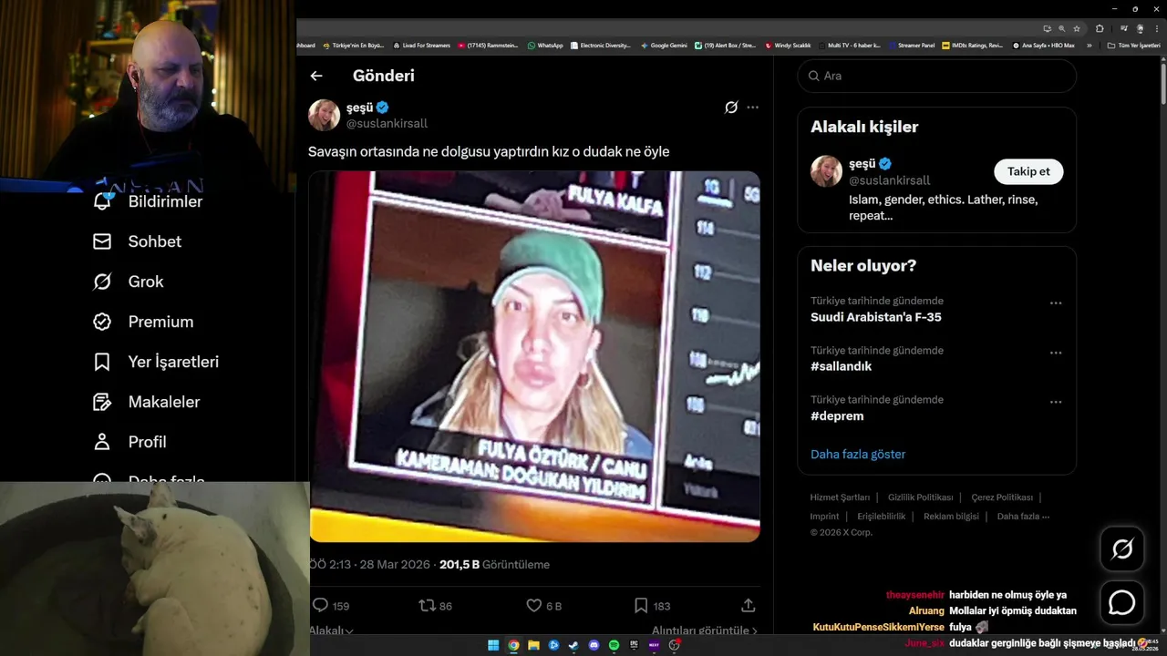The width and height of the screenshot is (1167, 656).
Task: Expand Daha fazla footer menu
Action: [1023, 516]
